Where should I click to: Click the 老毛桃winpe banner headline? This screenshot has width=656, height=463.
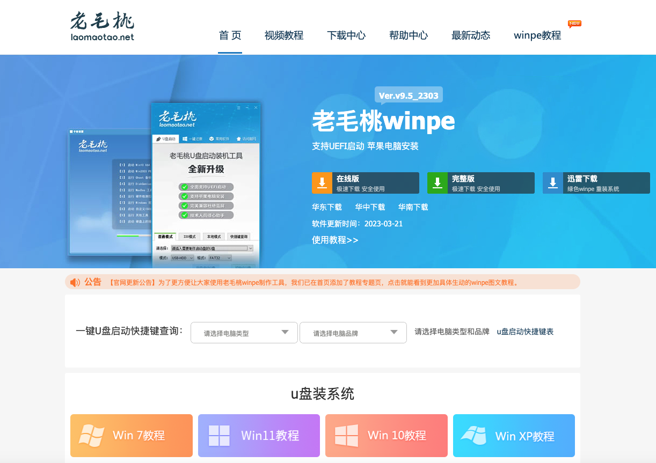pos(383,121)
